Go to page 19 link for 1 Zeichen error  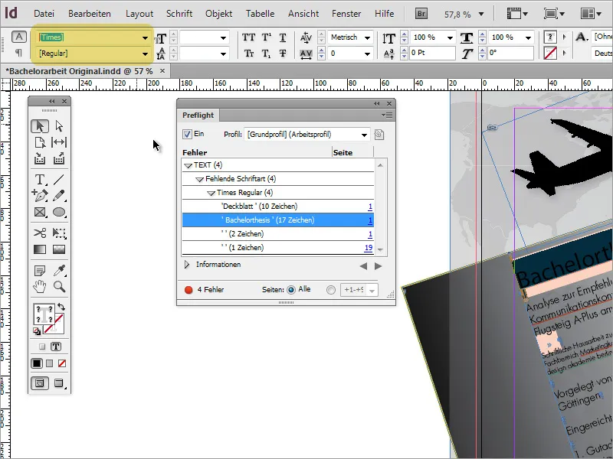coord(369,248)
